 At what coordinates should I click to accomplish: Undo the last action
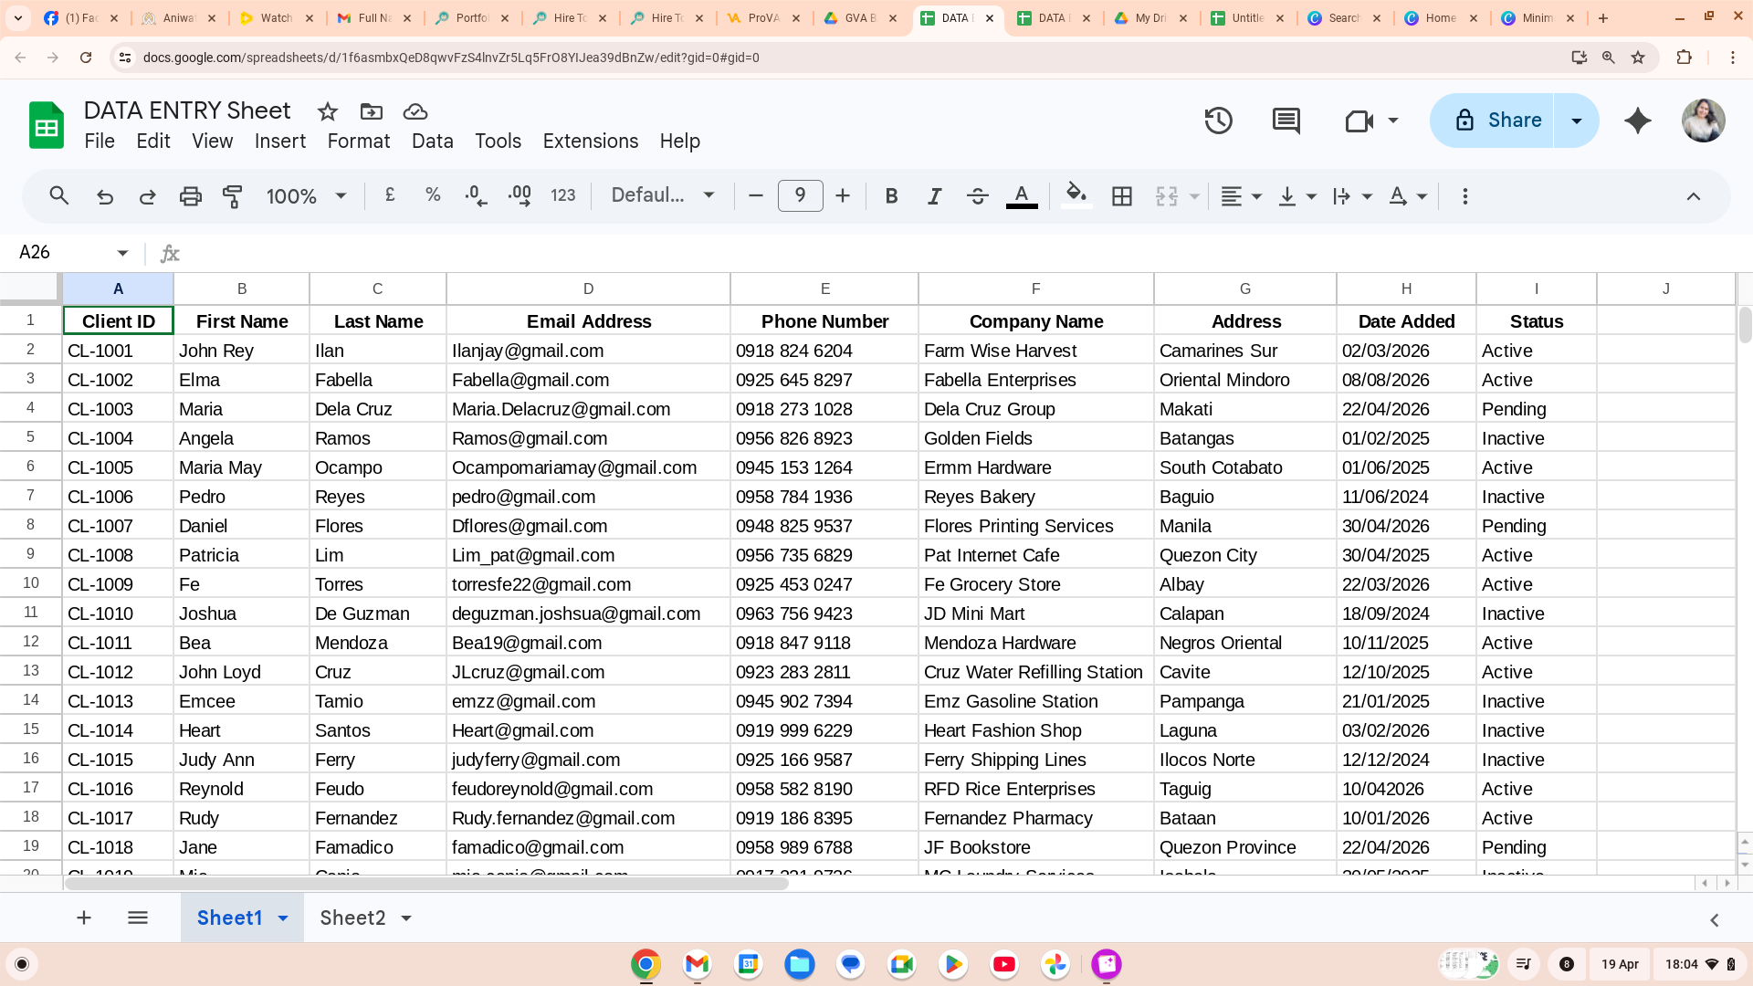pyautogui.click(x=105, y=196)
